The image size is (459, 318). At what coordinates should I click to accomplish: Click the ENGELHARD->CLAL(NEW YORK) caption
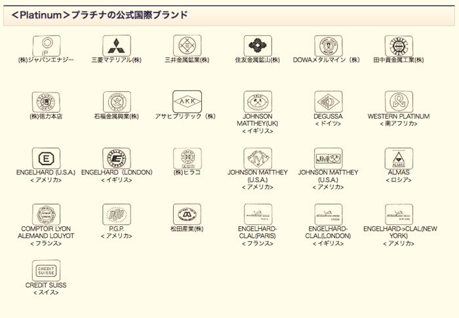pos(400,232)
